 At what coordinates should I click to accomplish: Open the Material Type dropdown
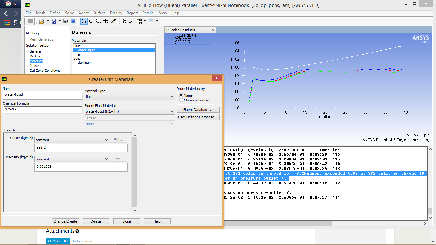(x=171, y=96)
